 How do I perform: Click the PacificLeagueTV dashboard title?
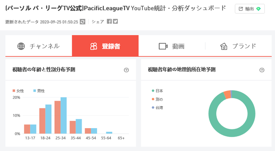point(116,8)
